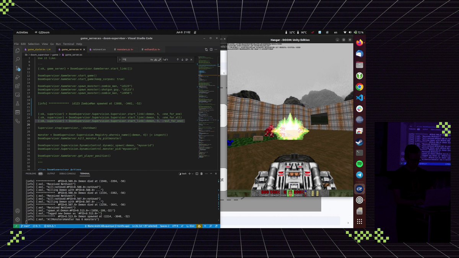Open the Terminal menu
The height and width of the screenshot is (258, 459).
coord(68,44)
